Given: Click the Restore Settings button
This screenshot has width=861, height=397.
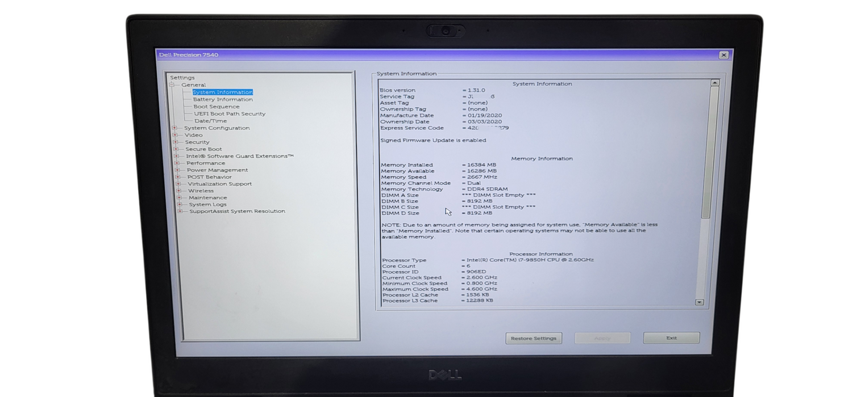Looking at the screenshot, I should coord(533,339).
